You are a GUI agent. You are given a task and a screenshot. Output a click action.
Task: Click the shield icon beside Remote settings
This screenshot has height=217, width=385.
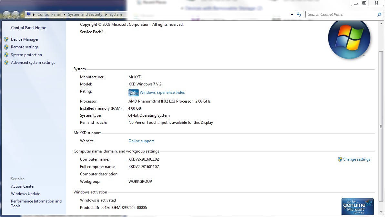point(6,47)
